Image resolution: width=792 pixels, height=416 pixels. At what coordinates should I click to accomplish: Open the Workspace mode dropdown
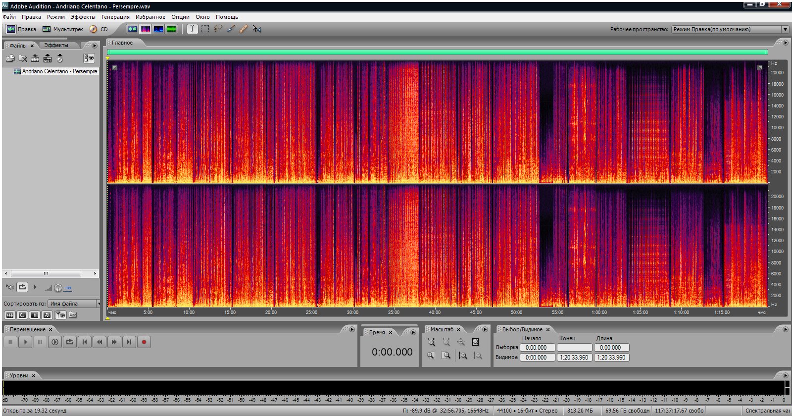pyautogui.click(x=785, y=29)
